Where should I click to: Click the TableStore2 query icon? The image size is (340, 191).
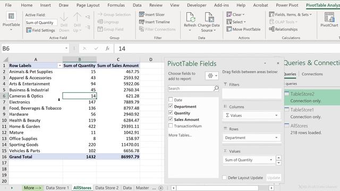point(287,94)
